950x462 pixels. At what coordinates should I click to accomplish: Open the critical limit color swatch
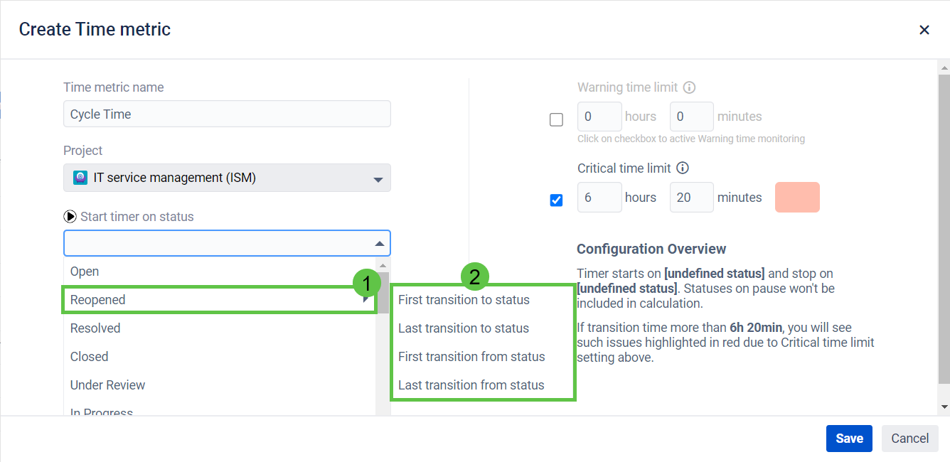pos(796,198)
